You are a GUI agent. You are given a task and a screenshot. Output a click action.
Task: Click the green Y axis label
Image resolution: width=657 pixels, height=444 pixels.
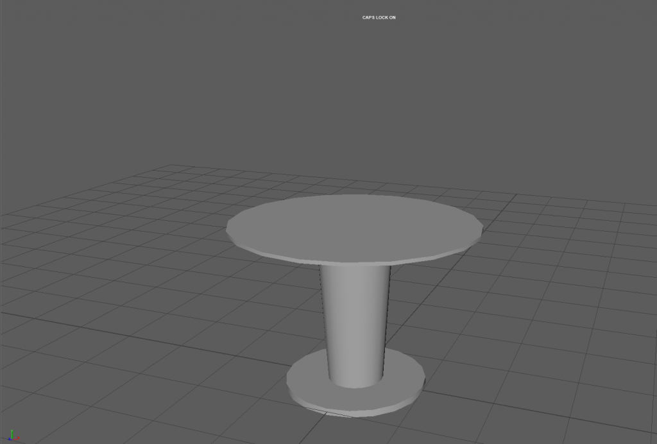point(12,431)
